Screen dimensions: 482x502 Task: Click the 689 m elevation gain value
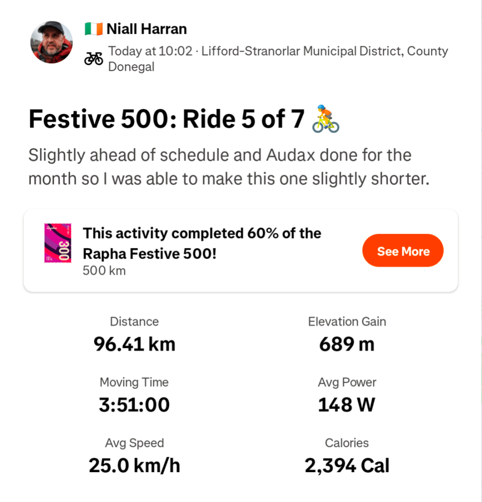(347, 344)
